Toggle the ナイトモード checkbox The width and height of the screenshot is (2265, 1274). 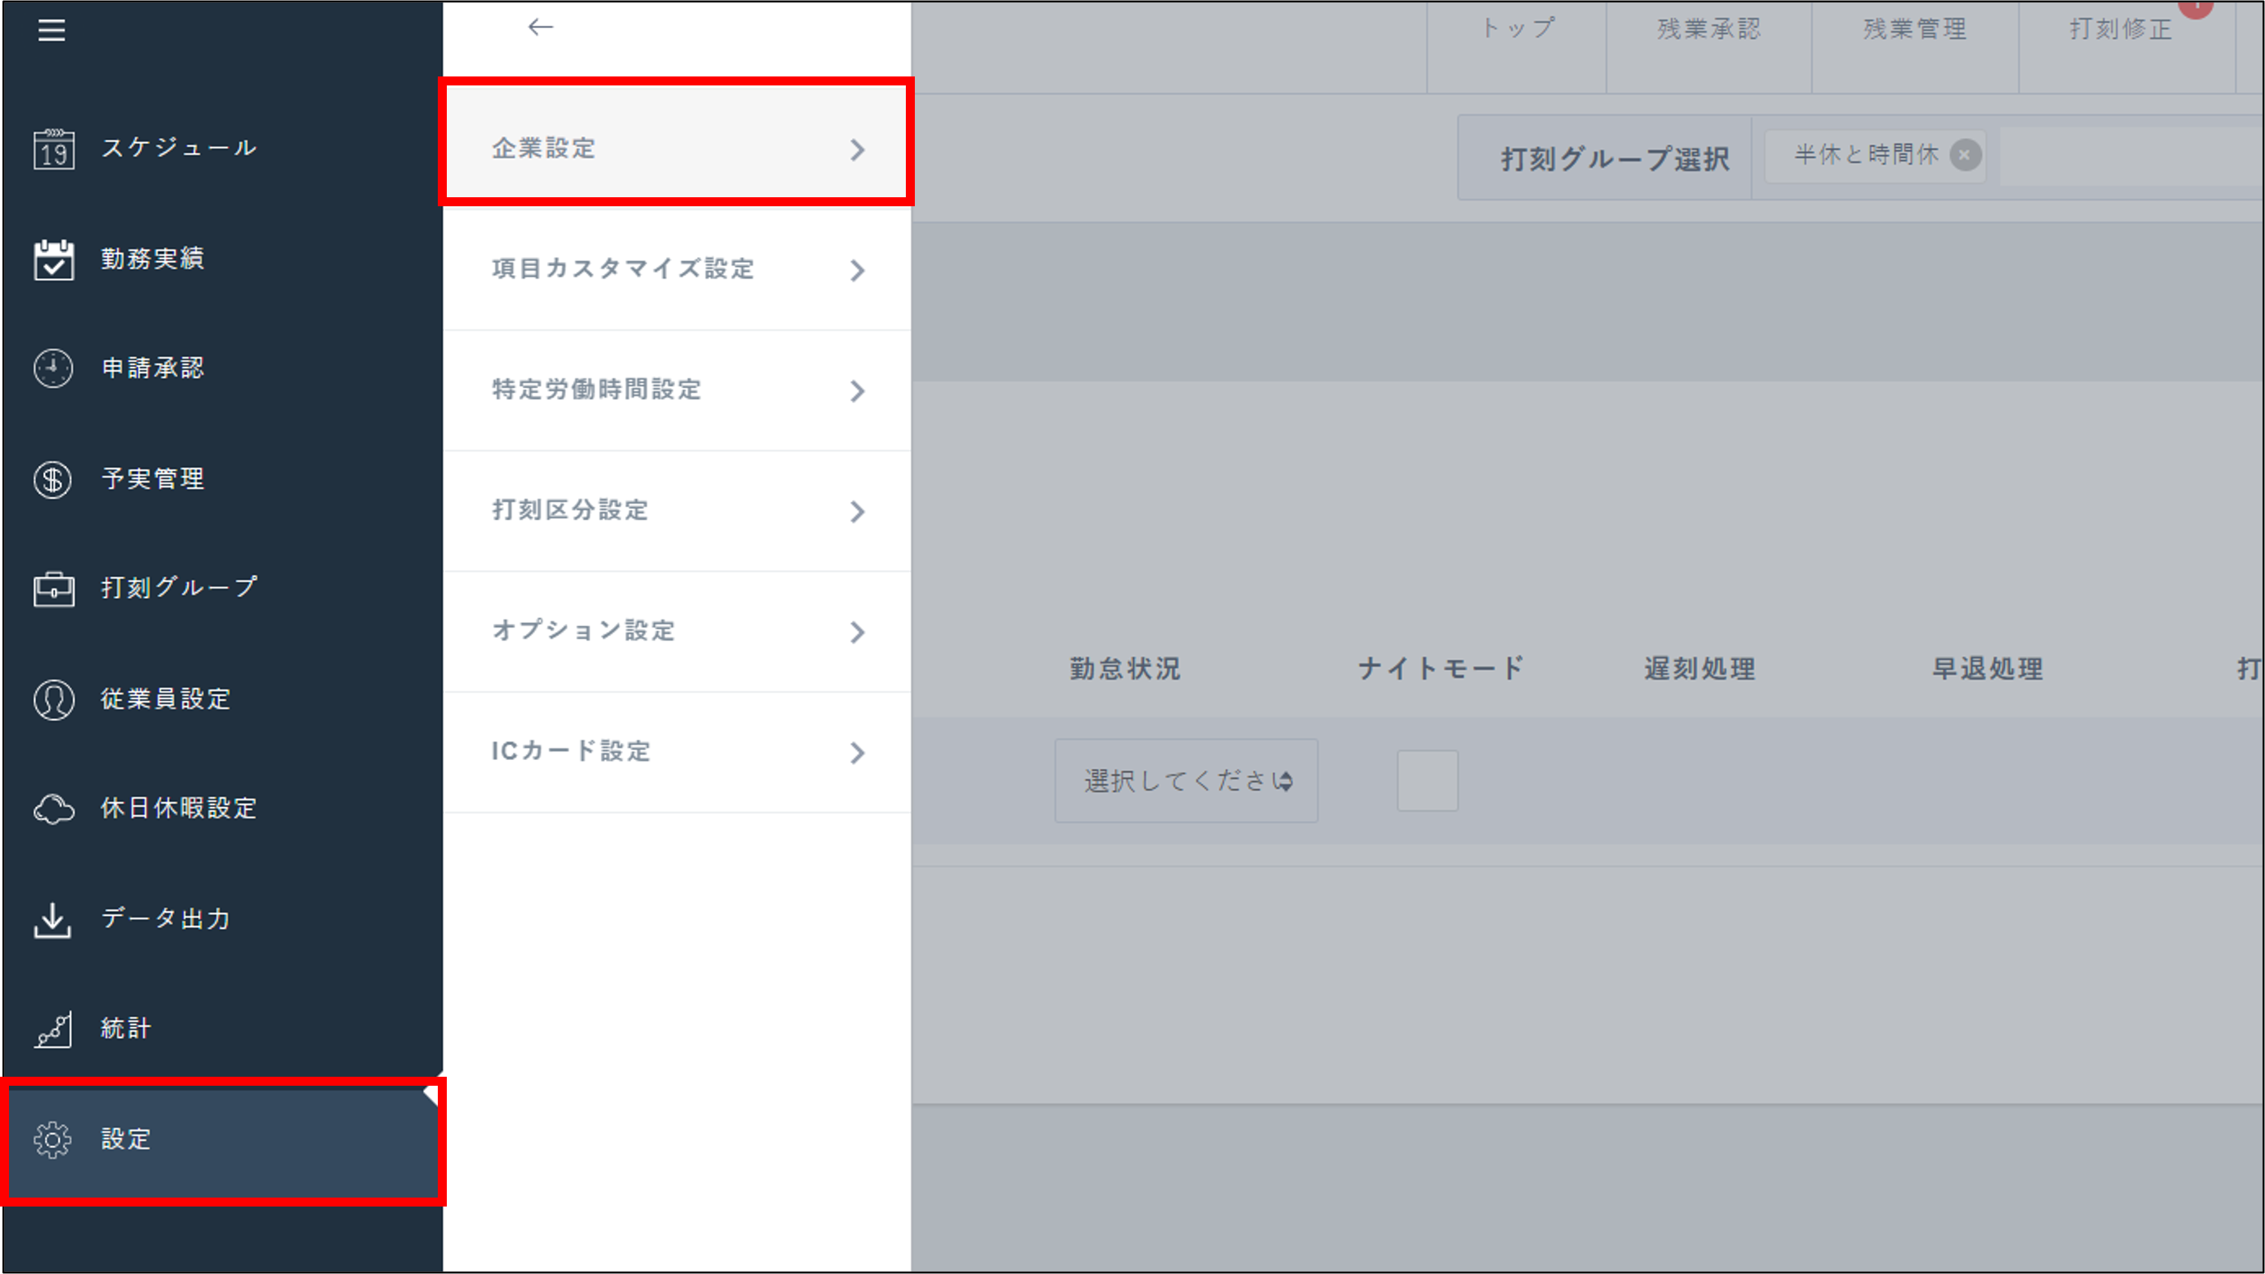pyautogui.click(x=1427, y=780)
